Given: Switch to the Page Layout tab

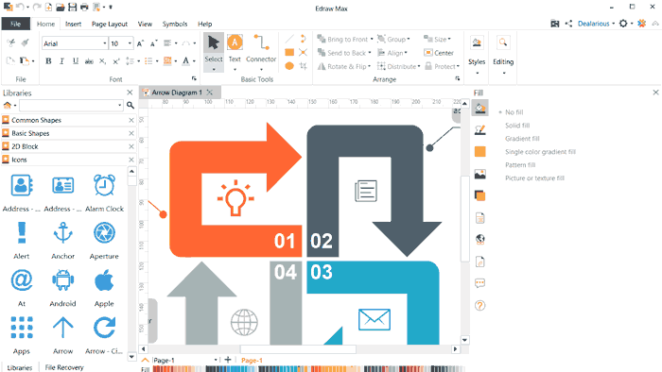Looking at the screenshot, I should [110, 24].
